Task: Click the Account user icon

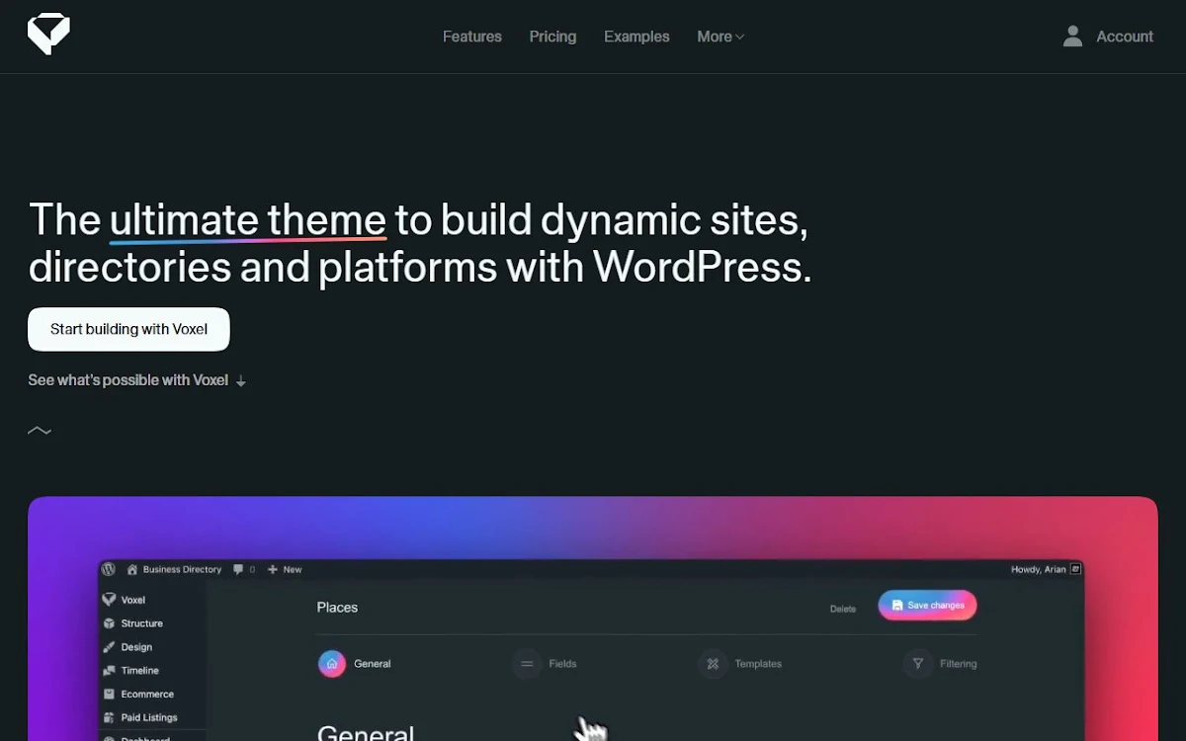Action: pyautogui.click(x=1072, y=37)
